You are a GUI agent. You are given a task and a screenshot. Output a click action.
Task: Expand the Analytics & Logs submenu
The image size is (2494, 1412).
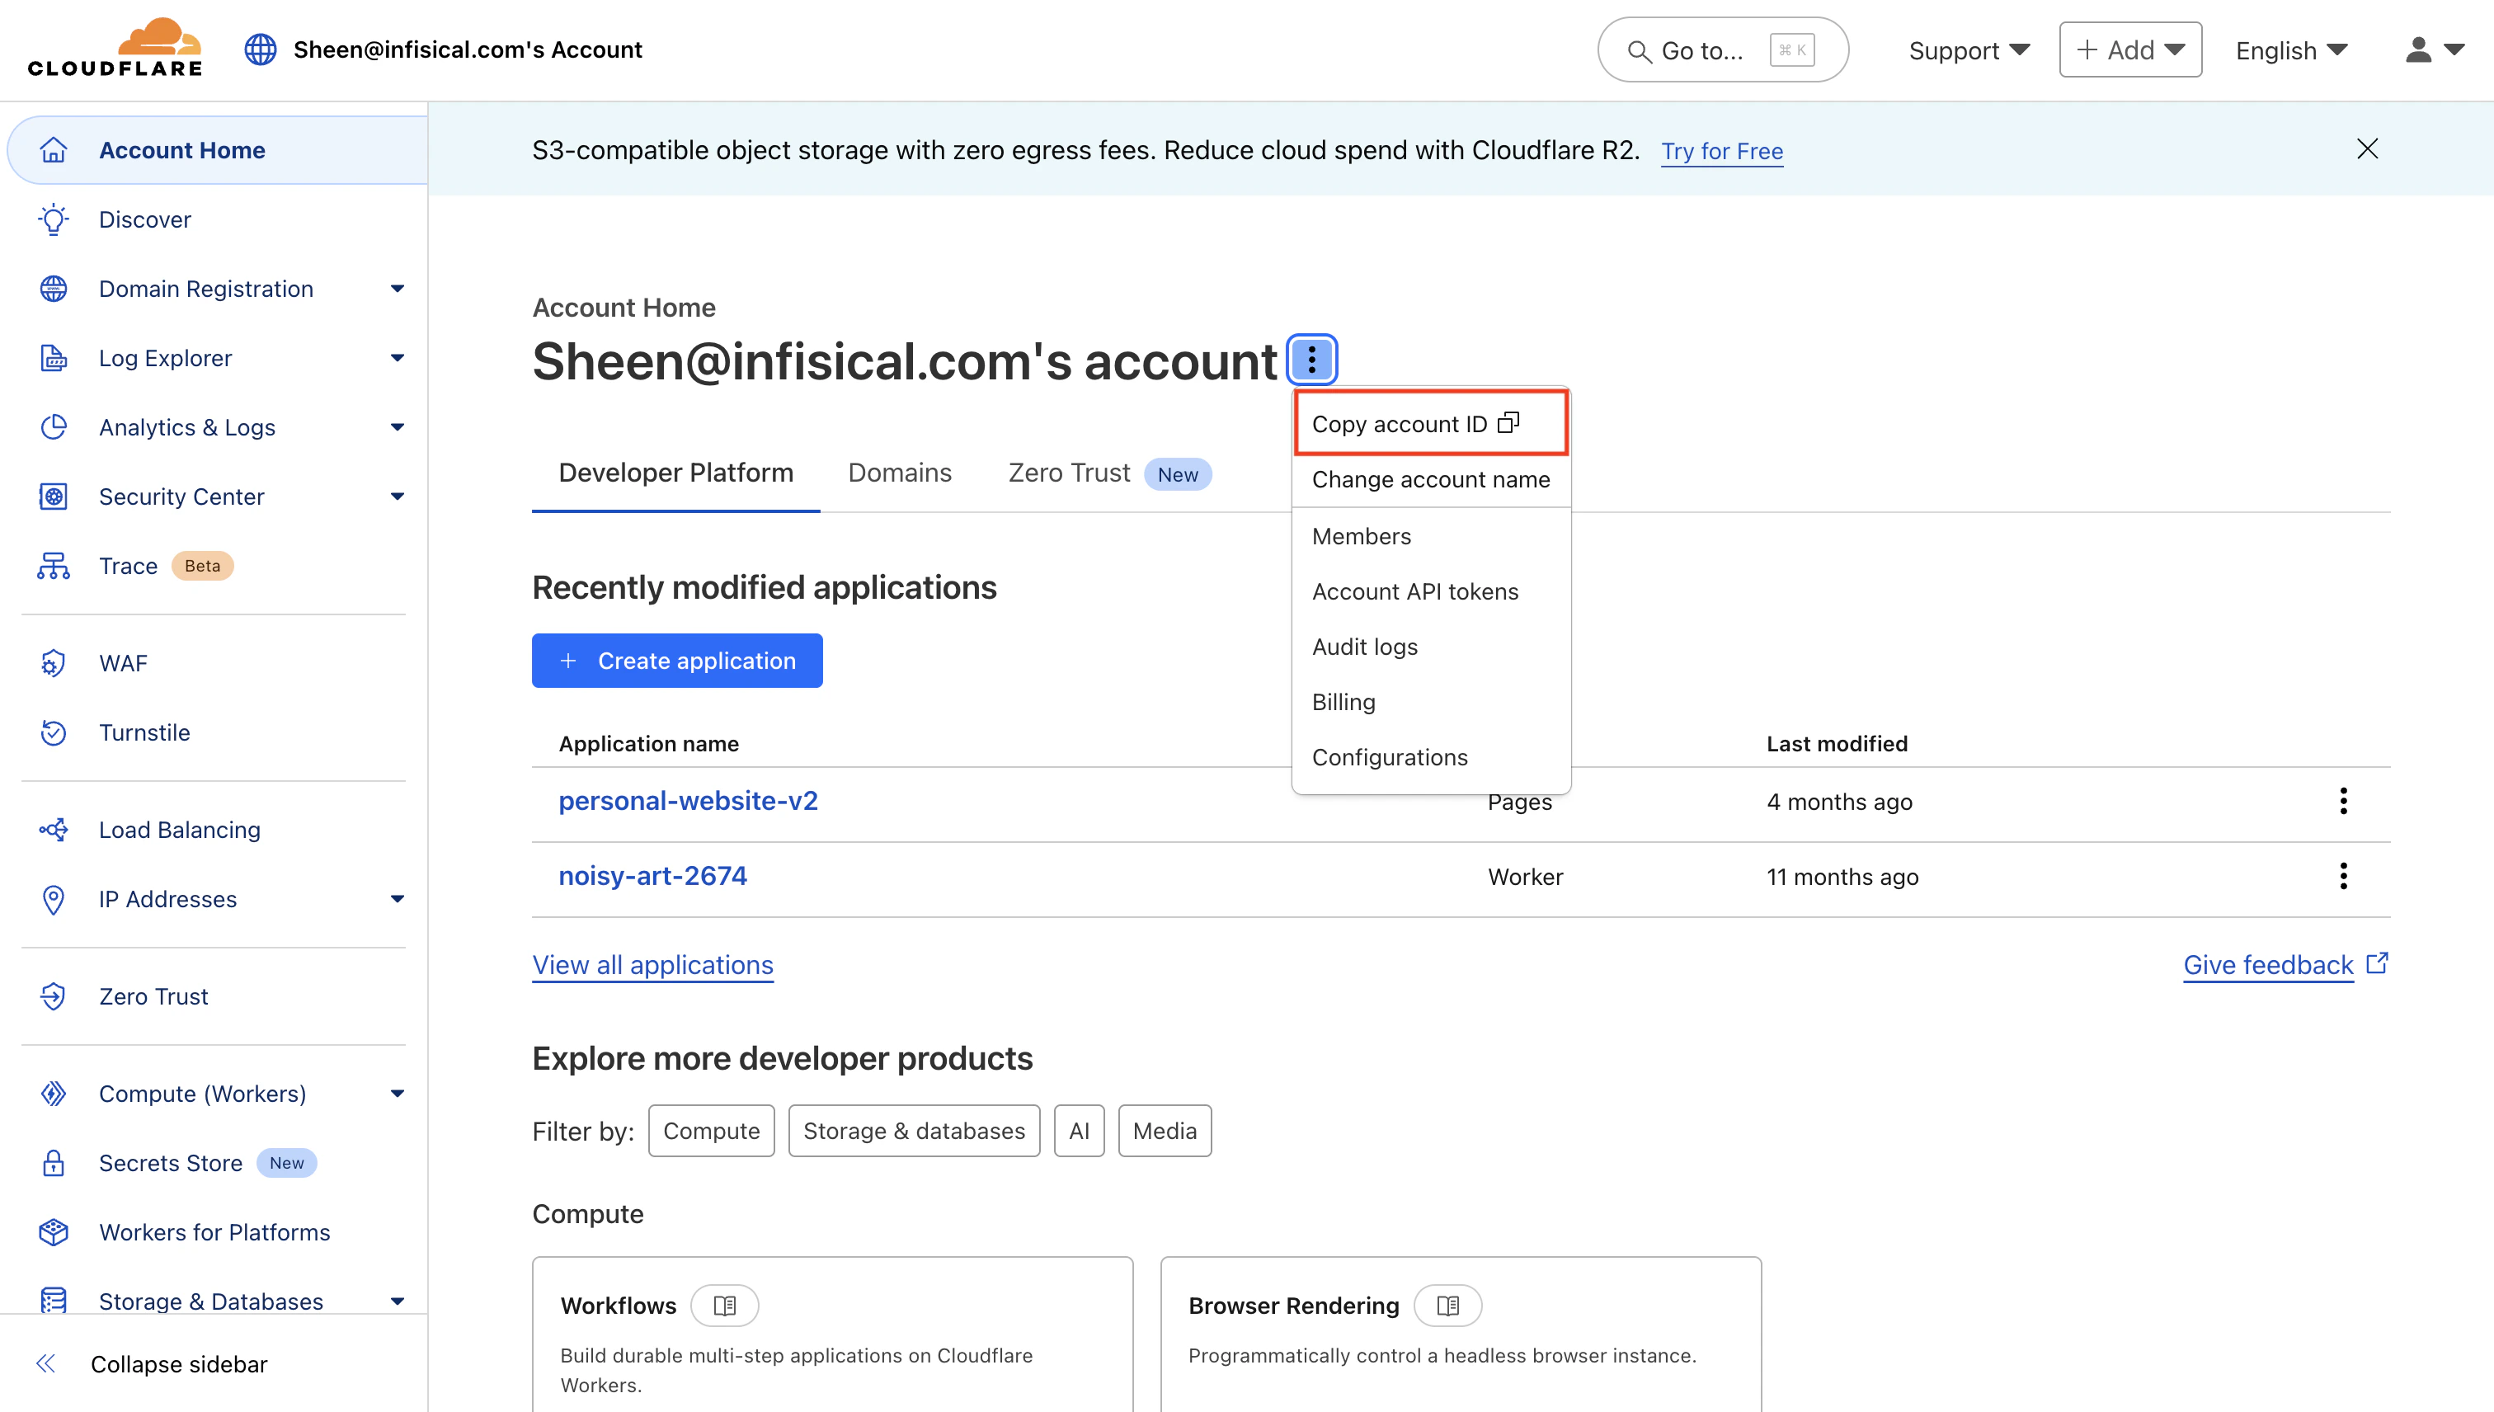397,426
